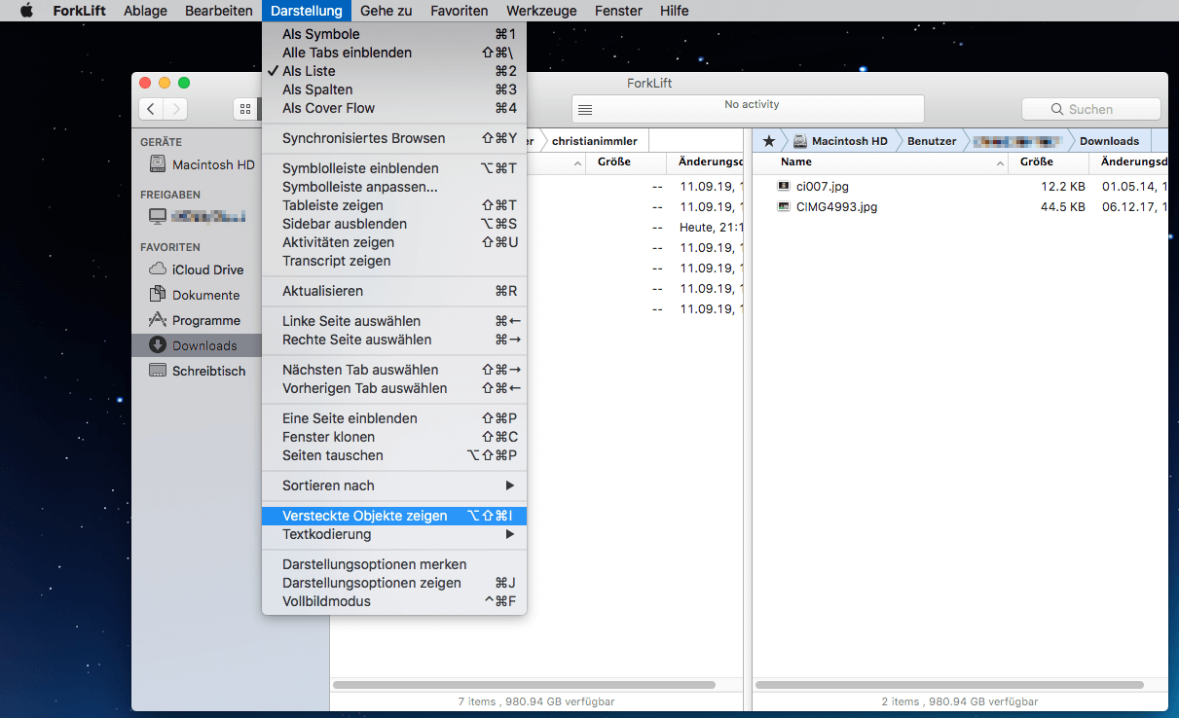The height and width of the screenshot is (718, 1179).
Task: Open Dokumente in sidebar
Action: pos(197,295)
